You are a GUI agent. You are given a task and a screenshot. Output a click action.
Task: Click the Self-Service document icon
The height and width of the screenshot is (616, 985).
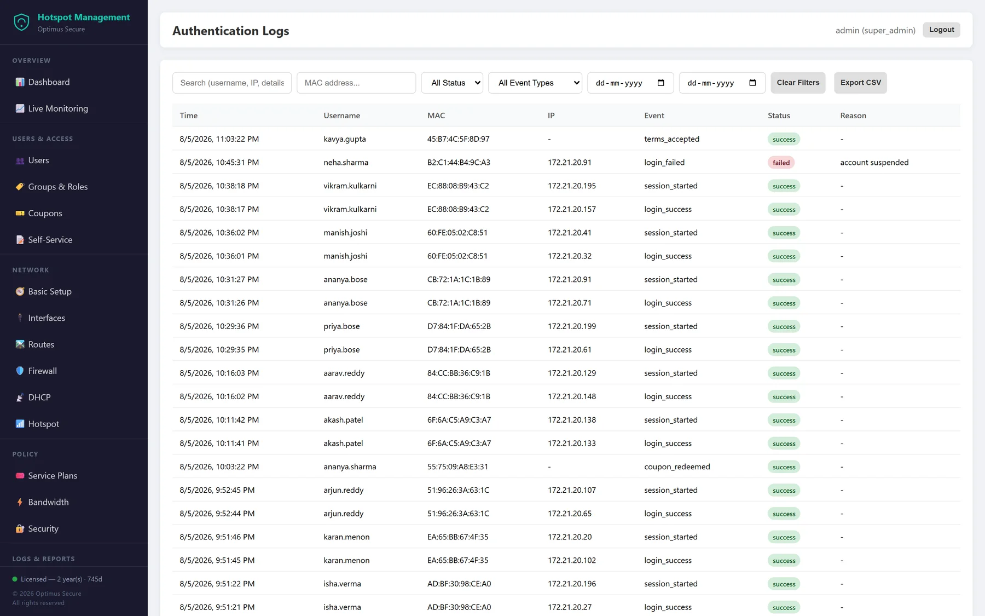pyautogui.click(x=20, y=240)
